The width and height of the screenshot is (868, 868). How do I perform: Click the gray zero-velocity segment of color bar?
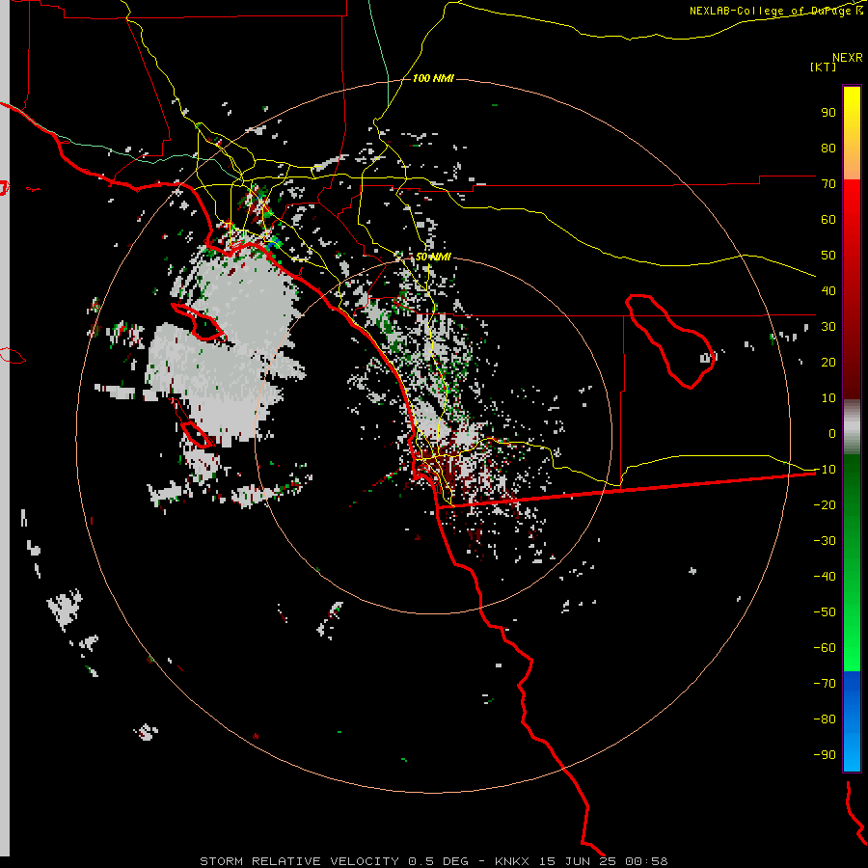tap(852, 427)
